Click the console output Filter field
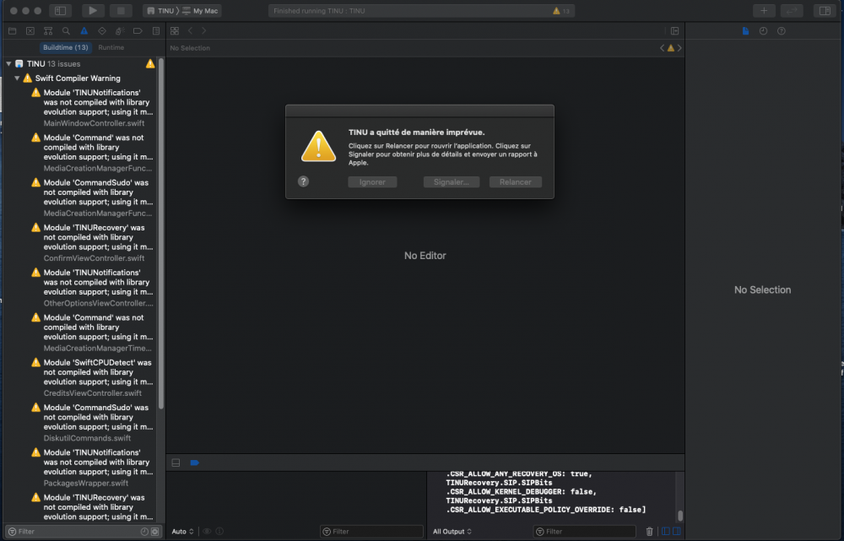 (x=585, y=532)
